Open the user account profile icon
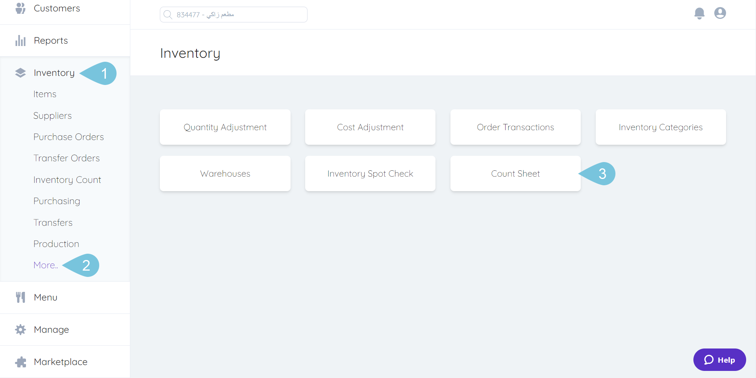 [x=720, y=13]
